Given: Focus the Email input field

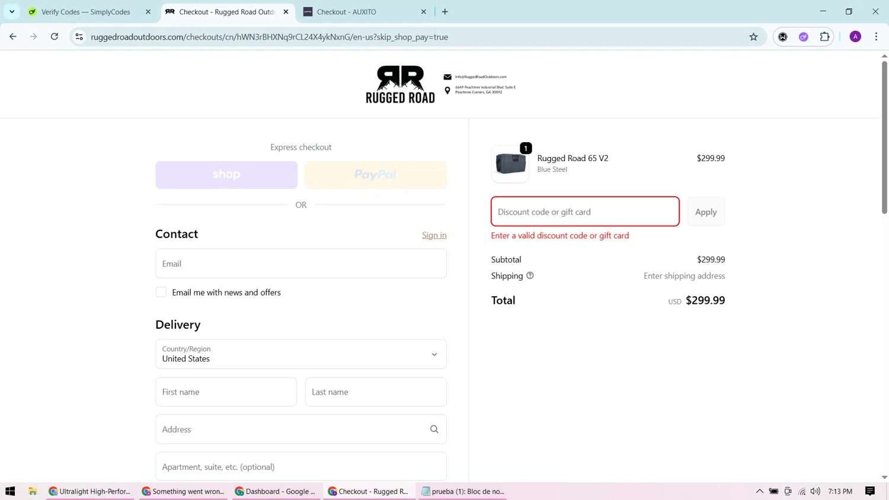Looking at the screenshot, I should pos(301,264).
